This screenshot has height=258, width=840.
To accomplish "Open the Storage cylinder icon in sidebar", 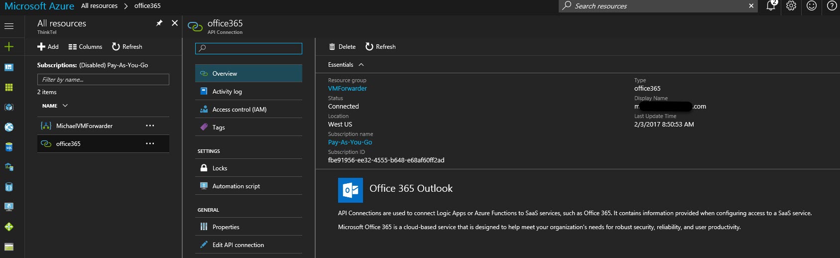I will [9, 187].
